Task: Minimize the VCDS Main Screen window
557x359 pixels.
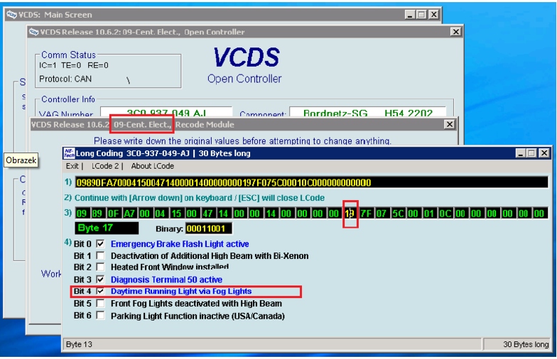Action: click(x=410, y=14)
